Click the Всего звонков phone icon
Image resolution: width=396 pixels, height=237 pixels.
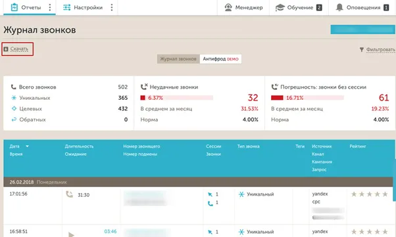click(x=13, y=87)
